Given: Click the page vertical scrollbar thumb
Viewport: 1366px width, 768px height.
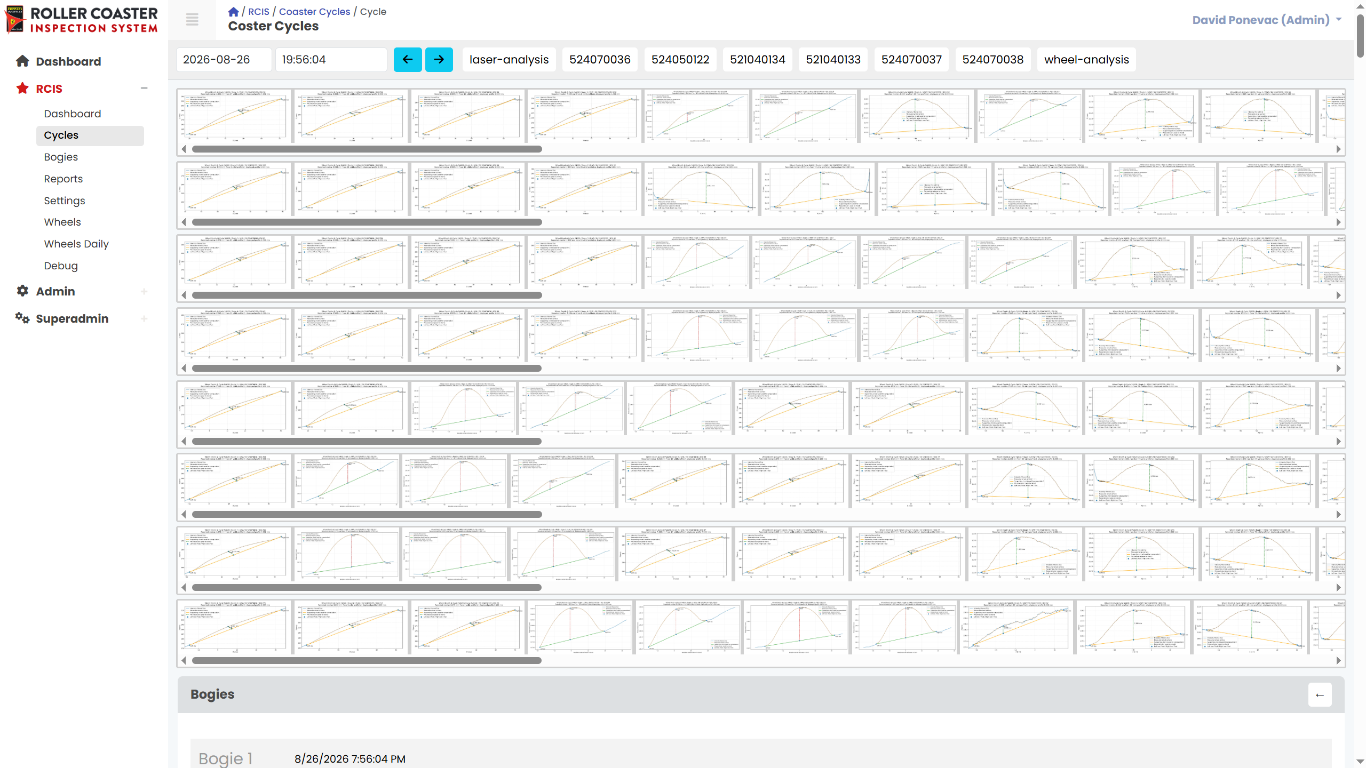Looking at the screenshot, I should 1360,35.
